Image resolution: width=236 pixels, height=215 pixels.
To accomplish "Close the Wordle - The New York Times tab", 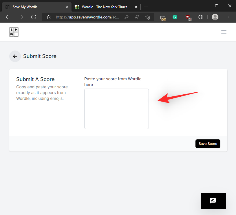I will point(136,7).
